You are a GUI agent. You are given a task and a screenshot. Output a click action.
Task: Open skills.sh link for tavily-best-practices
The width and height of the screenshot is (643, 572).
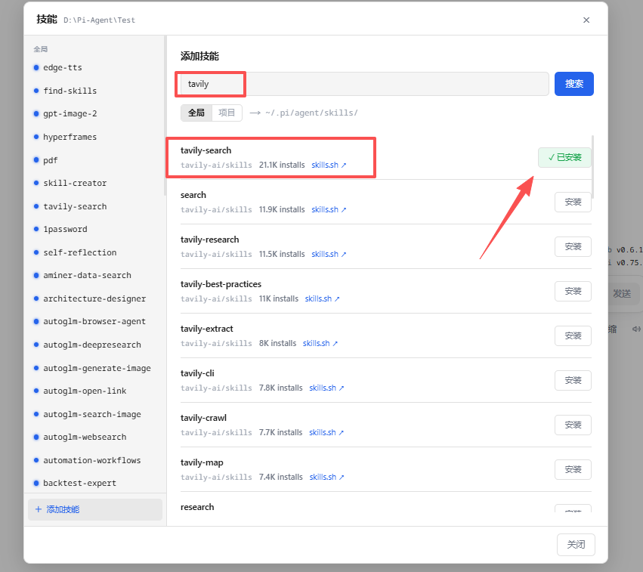(322, 299)
